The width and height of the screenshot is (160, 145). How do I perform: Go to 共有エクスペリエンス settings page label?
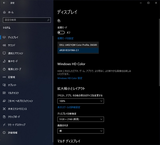(x=17, y=109)
